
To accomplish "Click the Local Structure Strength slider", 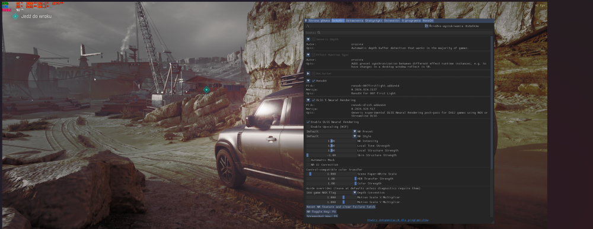I will pos(331,150).
